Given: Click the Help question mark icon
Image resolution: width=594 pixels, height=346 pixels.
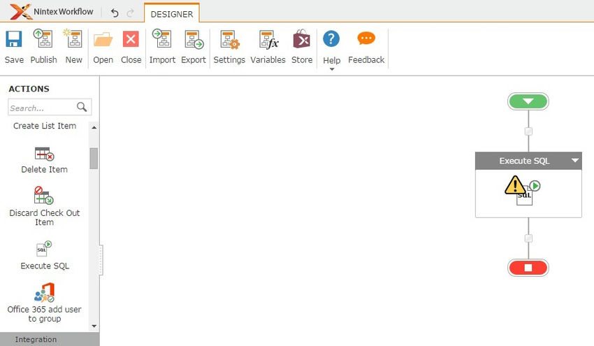Looking at the screenshot, I should [x=331, y=38].
